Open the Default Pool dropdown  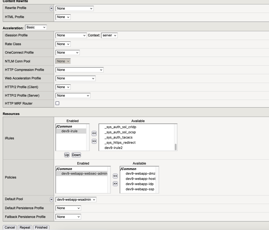tap(76, 200)
